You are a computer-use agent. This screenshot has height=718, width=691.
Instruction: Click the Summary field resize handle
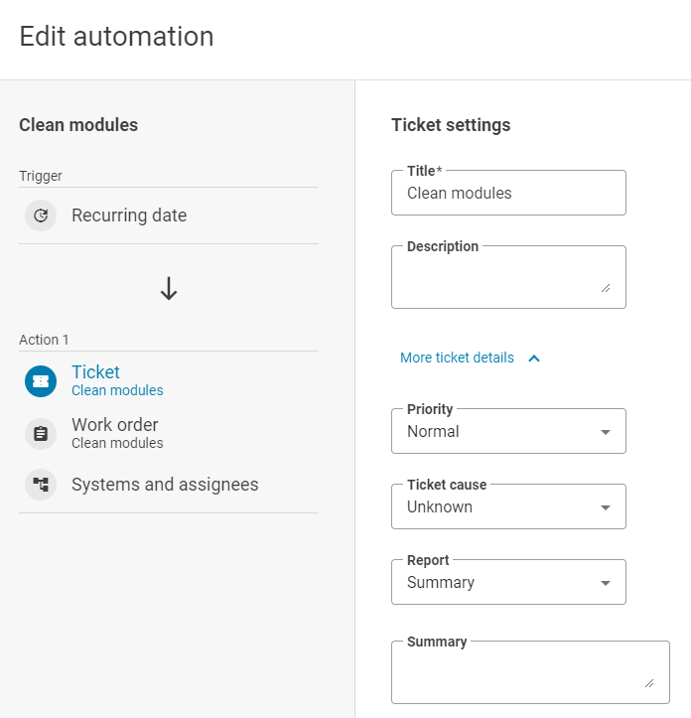pyautogui.click(x=649, y=682)
